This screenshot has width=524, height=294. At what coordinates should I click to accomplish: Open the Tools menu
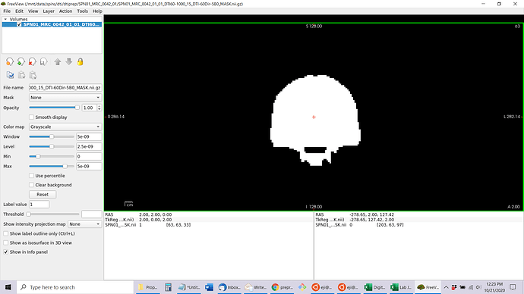point(82,11)
